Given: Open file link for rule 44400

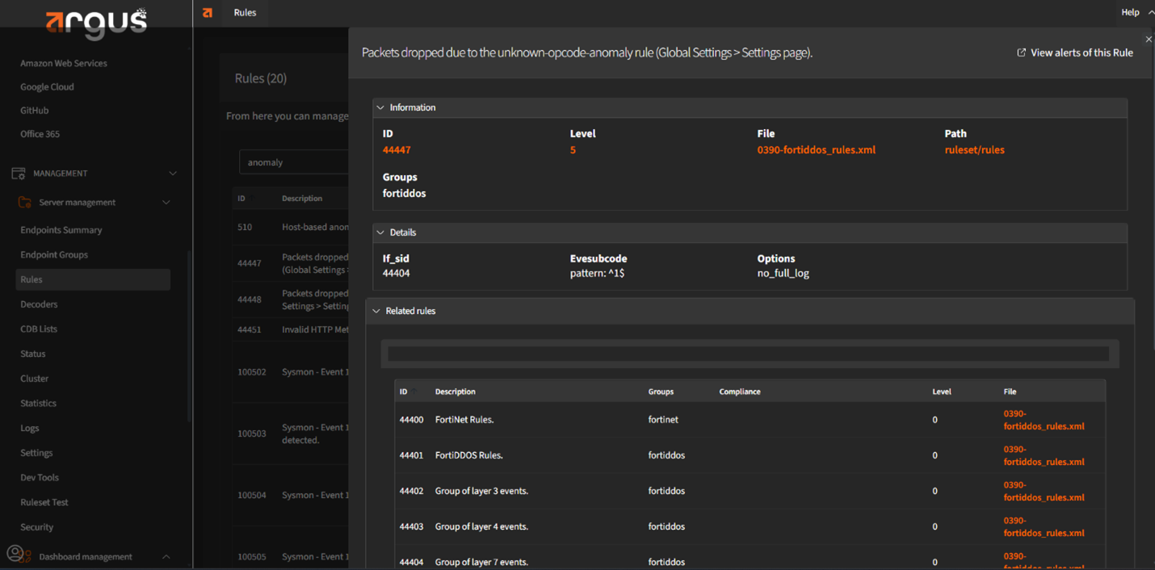Looking at the screenshot, I should (1044, 420).
